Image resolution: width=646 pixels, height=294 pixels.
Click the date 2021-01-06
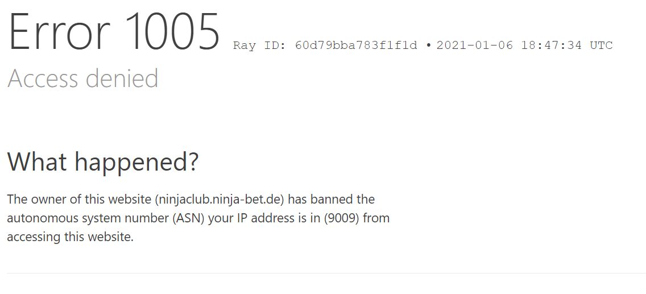pos(475,45)
